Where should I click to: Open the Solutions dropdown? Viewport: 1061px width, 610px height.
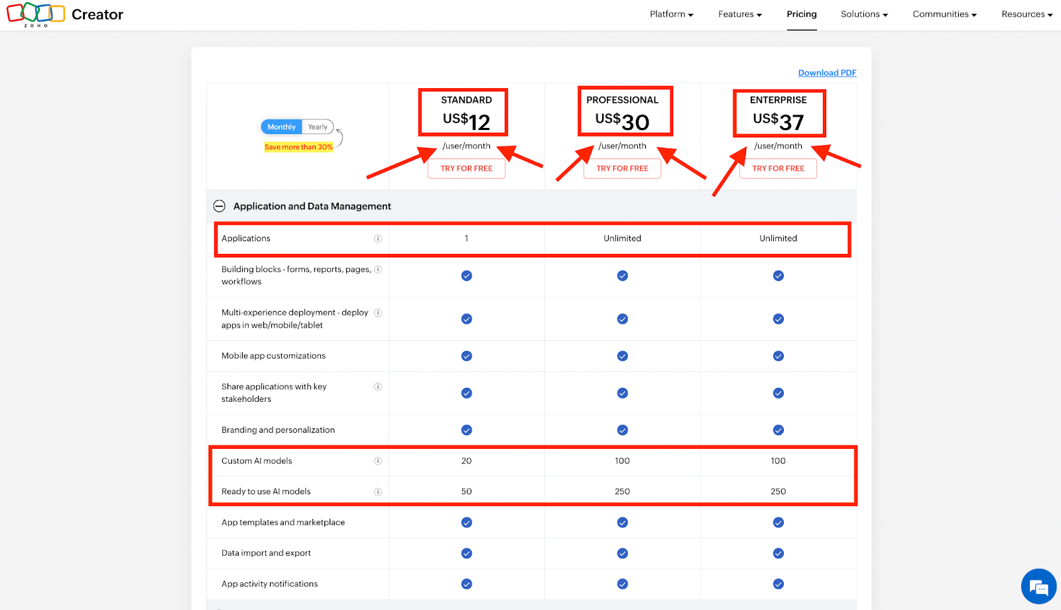(864, 14)
